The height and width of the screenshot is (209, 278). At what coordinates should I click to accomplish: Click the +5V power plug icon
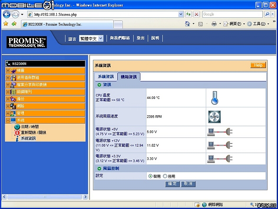point(220,132)
